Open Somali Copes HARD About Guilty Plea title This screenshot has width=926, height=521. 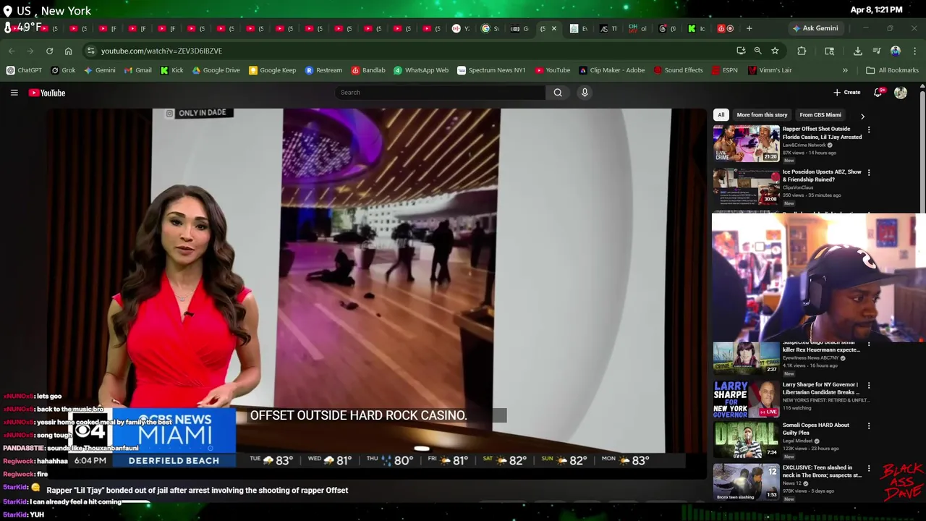(x=816, y=429)
